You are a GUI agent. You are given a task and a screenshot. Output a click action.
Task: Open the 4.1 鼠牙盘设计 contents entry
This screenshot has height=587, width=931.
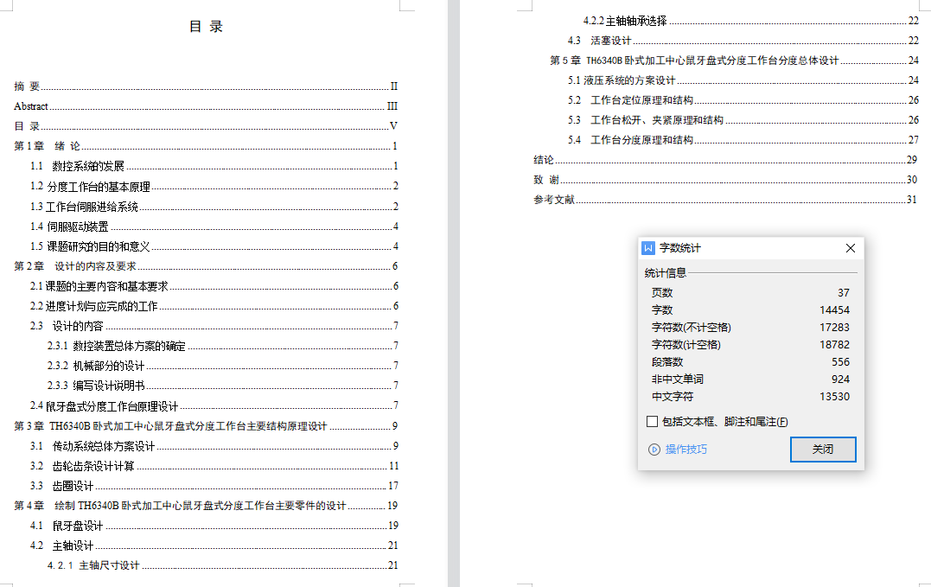pyautogui.click(x=67, y=526)
